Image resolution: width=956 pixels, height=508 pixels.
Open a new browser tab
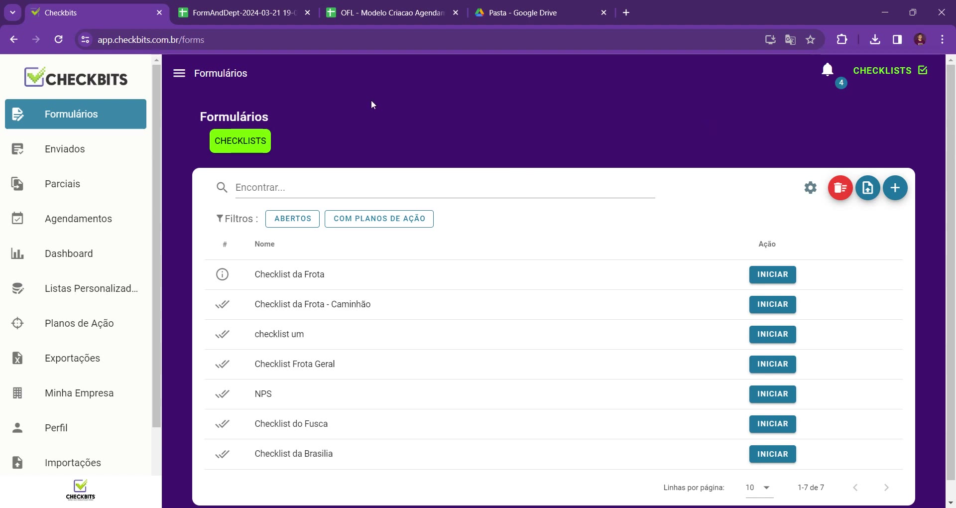626,13
